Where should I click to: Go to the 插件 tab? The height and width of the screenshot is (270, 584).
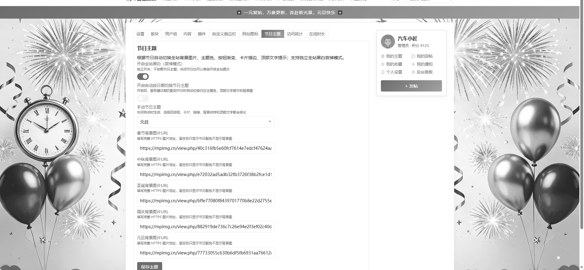point(202,34)
